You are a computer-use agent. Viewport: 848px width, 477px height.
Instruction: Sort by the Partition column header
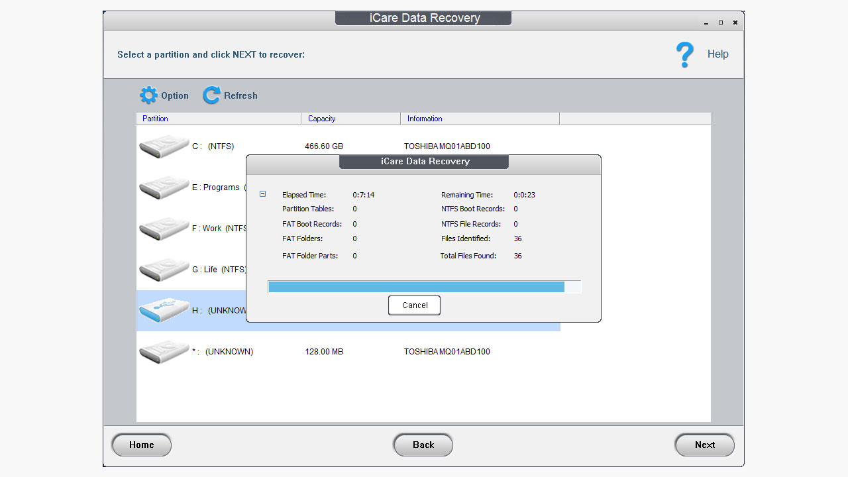219,119
